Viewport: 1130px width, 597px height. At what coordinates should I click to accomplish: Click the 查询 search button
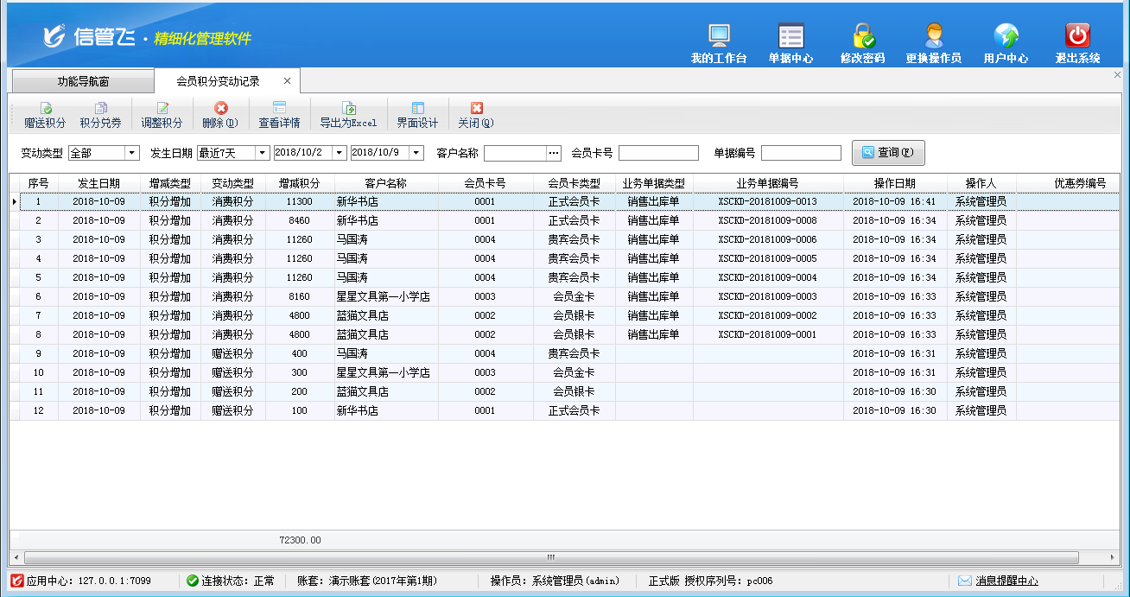pos(888,153)
